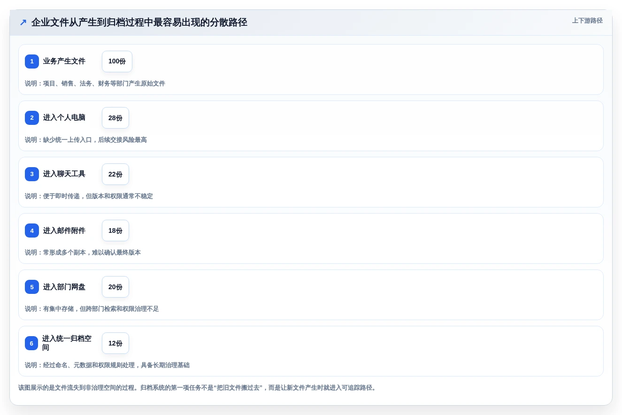Click step number 6 badge
This screenshot has height=415, width=622.
32,343
